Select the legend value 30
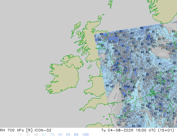 [x=28, y=135]
